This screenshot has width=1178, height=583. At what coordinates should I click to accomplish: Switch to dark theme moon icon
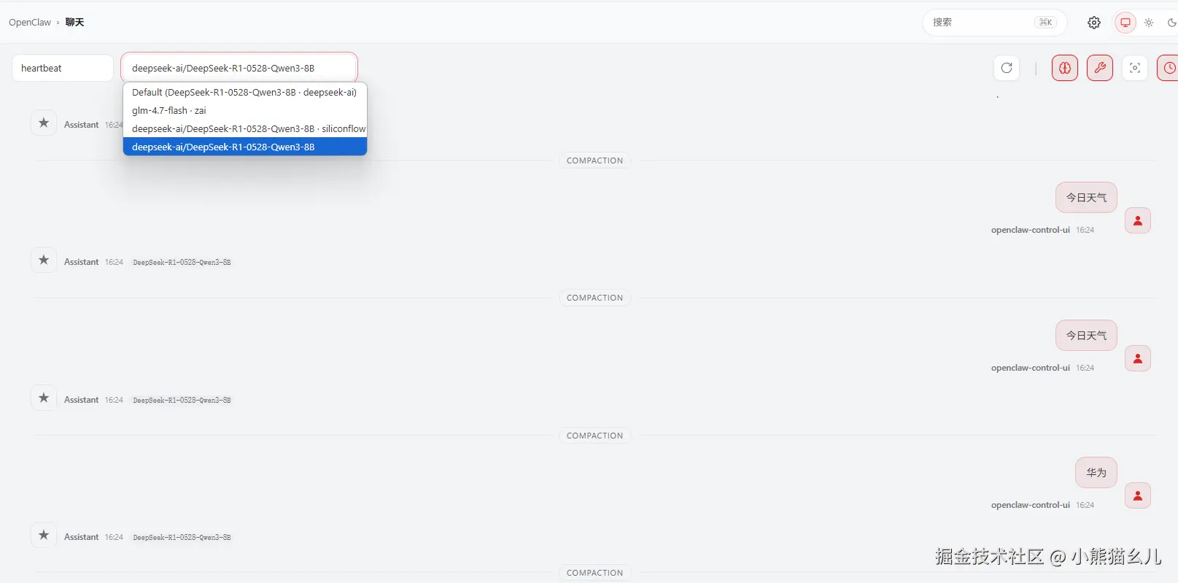(x=1171, y=23)
